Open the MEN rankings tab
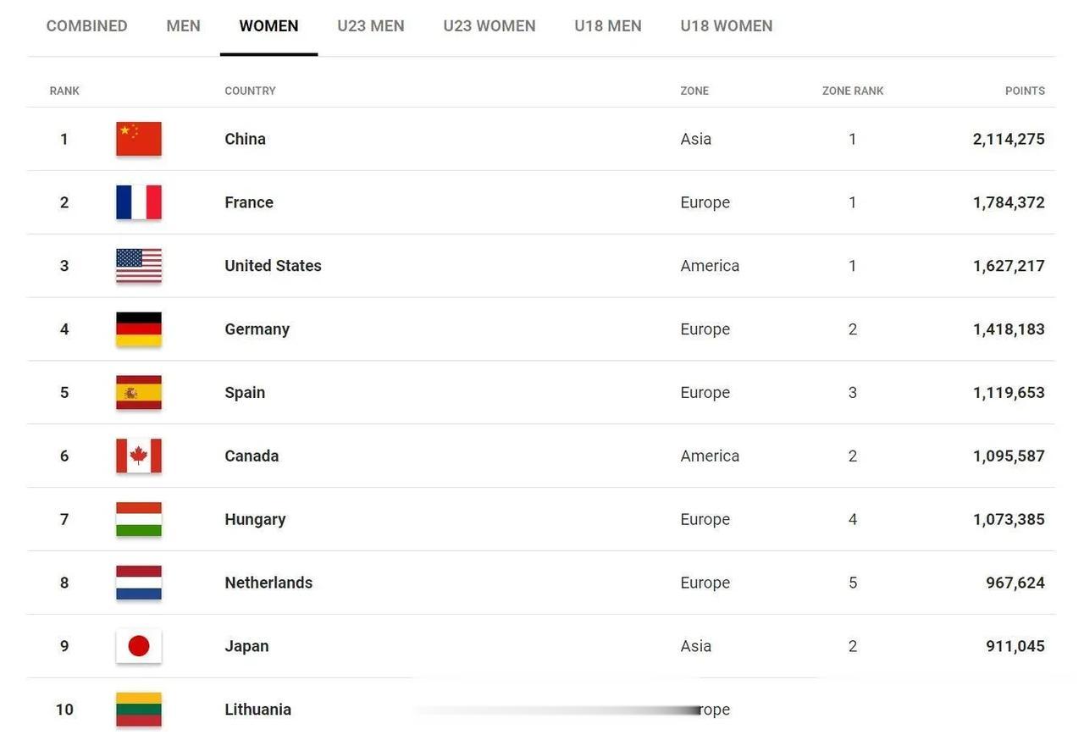The image size is (1084, 735). click(x=184, y=26)
